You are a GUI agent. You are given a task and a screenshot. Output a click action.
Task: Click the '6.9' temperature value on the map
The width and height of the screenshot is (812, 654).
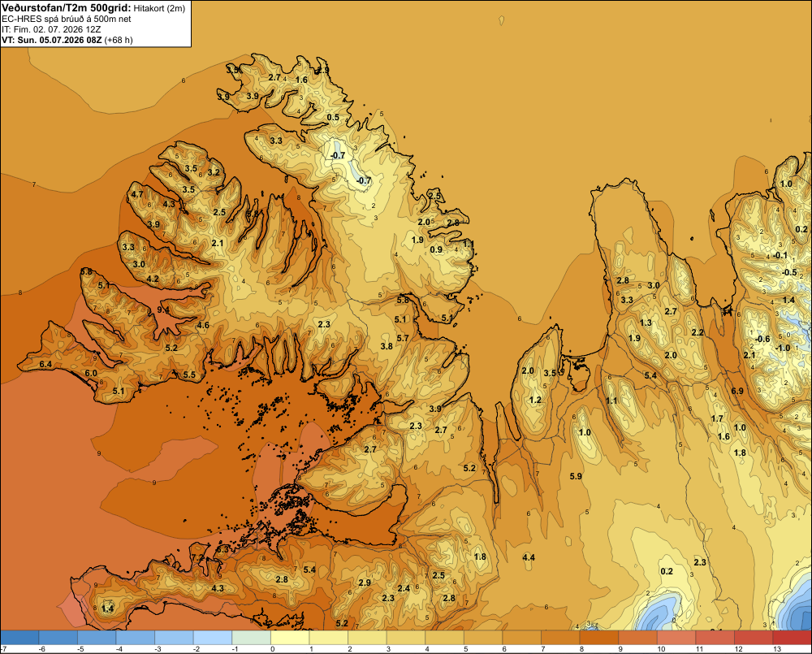pos(737,391)
